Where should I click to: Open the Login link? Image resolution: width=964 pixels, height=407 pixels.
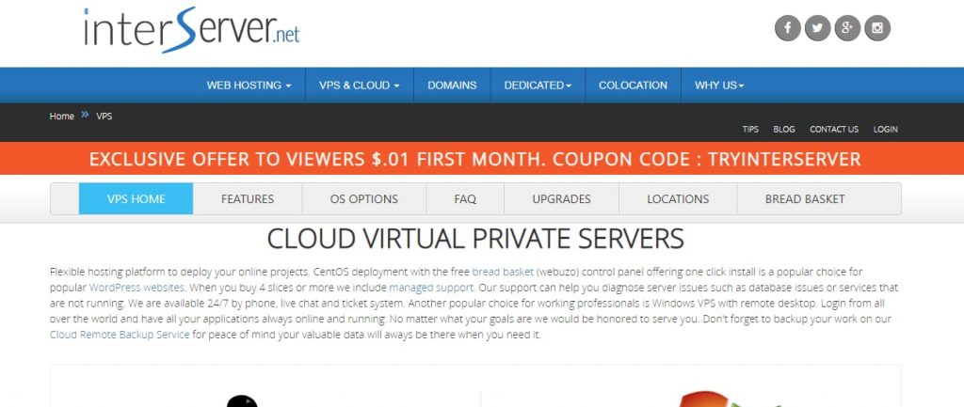(x=885, y=130)
